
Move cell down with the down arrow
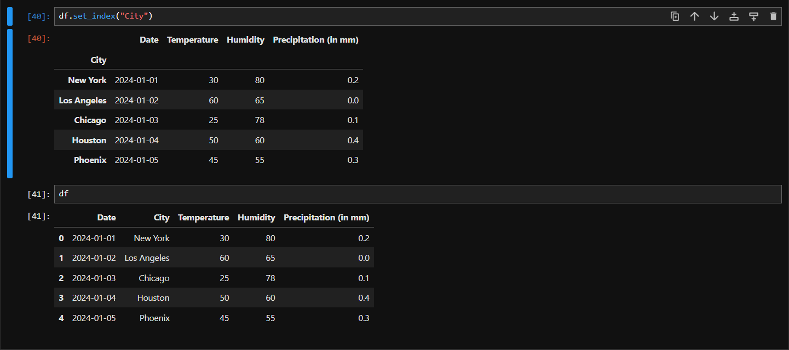(715, 16)
